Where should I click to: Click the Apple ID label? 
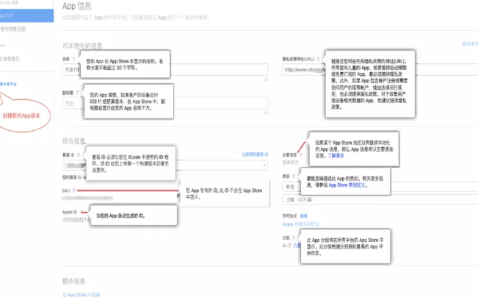click(x=70, y=212)
